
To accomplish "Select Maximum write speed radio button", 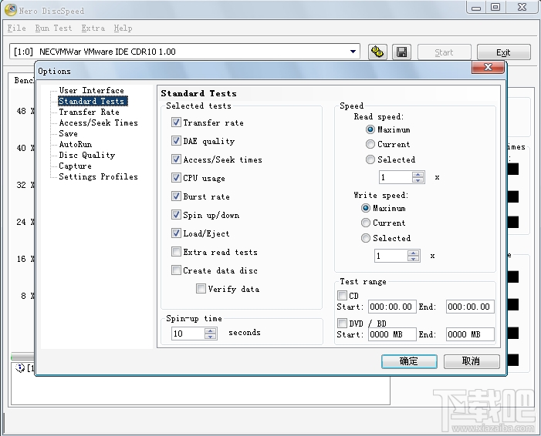I will click(365, 208).
